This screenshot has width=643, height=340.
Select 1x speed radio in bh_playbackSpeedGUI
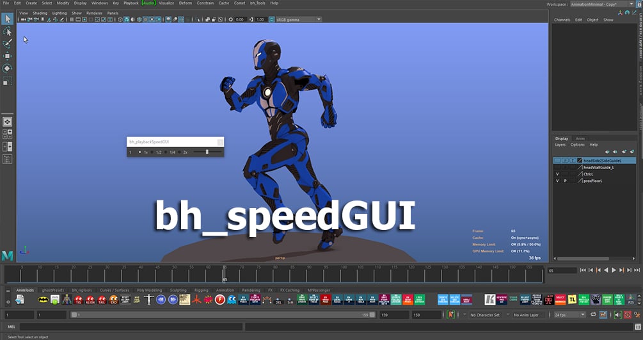pos(140,152)
